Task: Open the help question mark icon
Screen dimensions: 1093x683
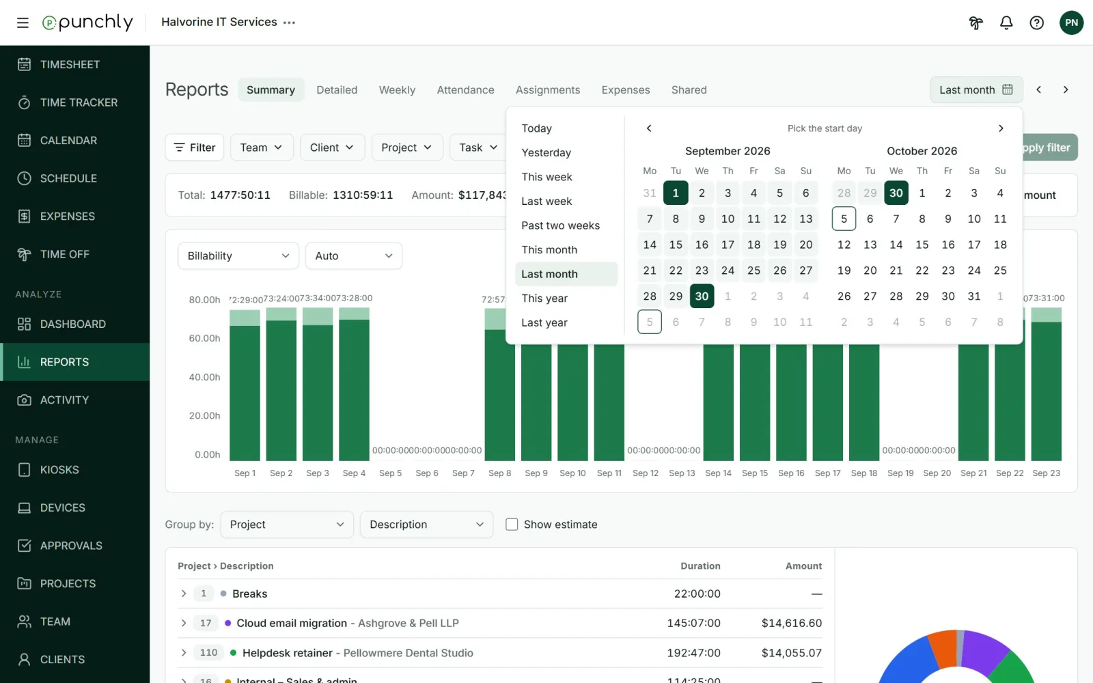Action: pyautogui.click(x=1036, y=23)
